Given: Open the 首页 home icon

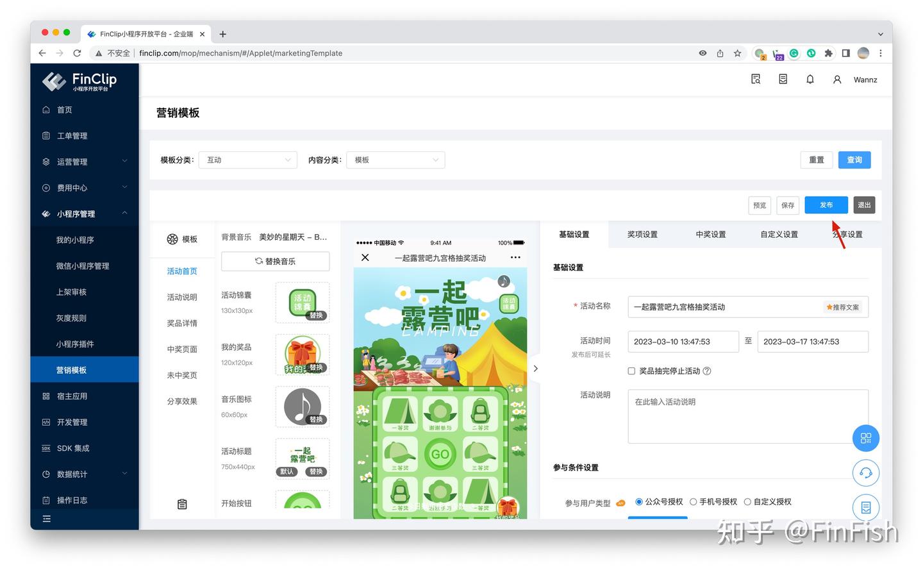Looking at the screenshot, I should click(x=46, y=110).
